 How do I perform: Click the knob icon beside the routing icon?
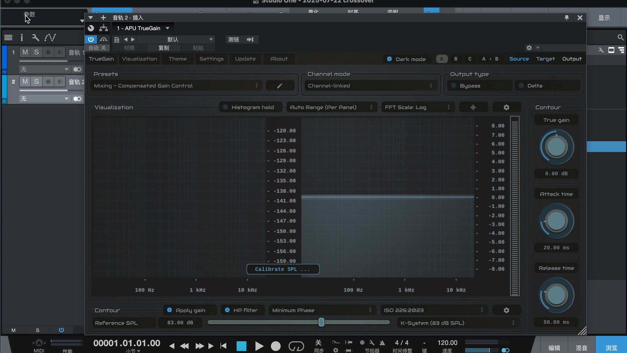[91, 28]
